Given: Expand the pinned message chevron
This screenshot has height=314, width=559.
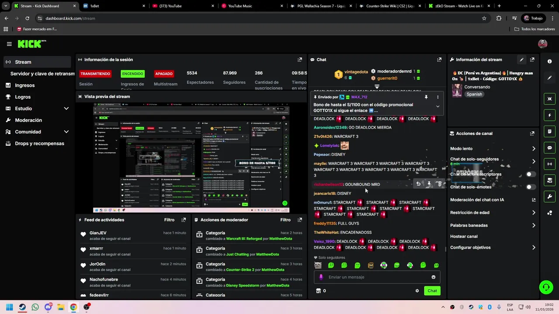Looking at the screenshot, I should [438, 106].
